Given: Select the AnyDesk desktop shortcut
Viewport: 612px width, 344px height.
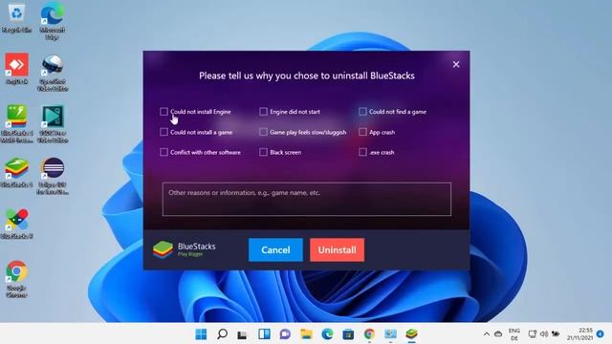Looking at the screenshot, I should (x=17, y=69).
